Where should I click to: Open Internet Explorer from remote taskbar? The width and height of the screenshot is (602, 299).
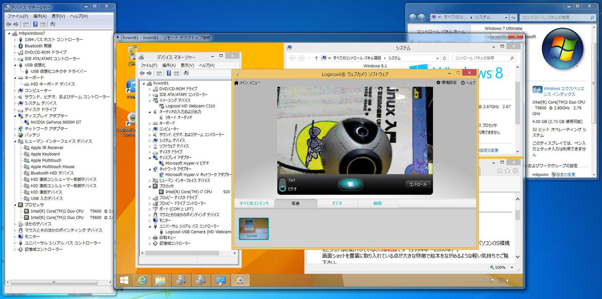tap(142, 281)
